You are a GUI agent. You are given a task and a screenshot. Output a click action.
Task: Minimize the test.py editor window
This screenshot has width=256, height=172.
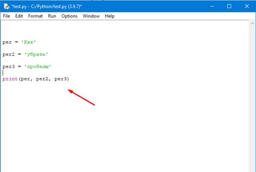[212, 6]
